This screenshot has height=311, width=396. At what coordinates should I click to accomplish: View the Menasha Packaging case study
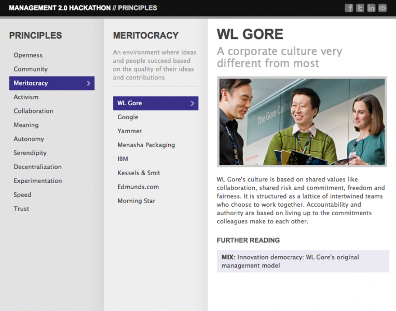(146, 145)
